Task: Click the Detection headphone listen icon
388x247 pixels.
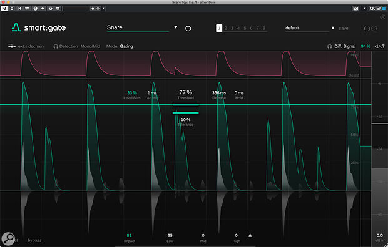Action: click(56, 46)
